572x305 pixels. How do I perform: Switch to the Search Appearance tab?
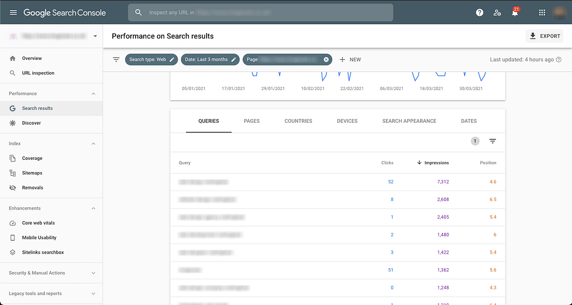[x=409, y=121]
